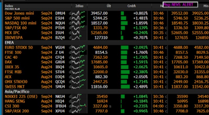
Task: Open the EURO STOXX 50 sparkline chart
Action: tap(79, 47)
